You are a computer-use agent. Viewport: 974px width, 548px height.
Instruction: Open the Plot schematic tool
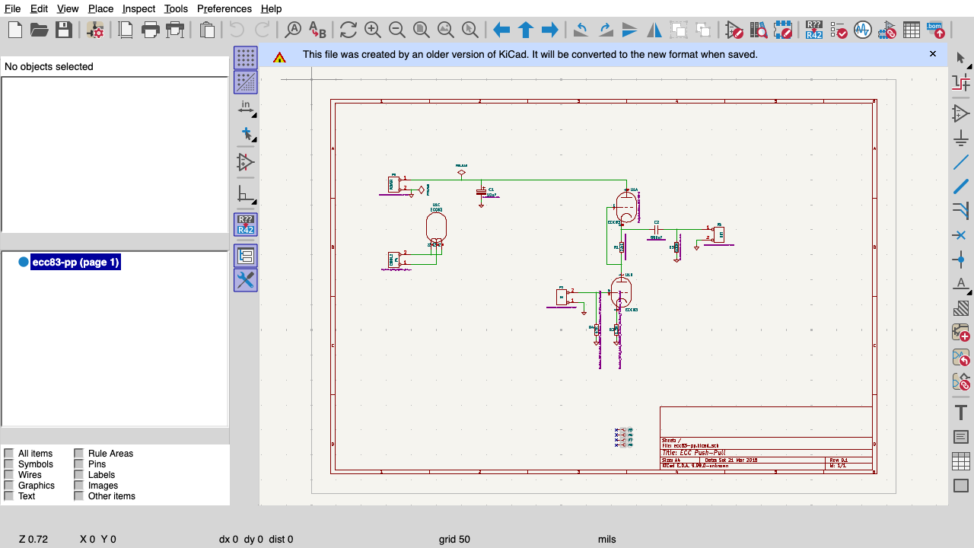click(x=175, y=30)
